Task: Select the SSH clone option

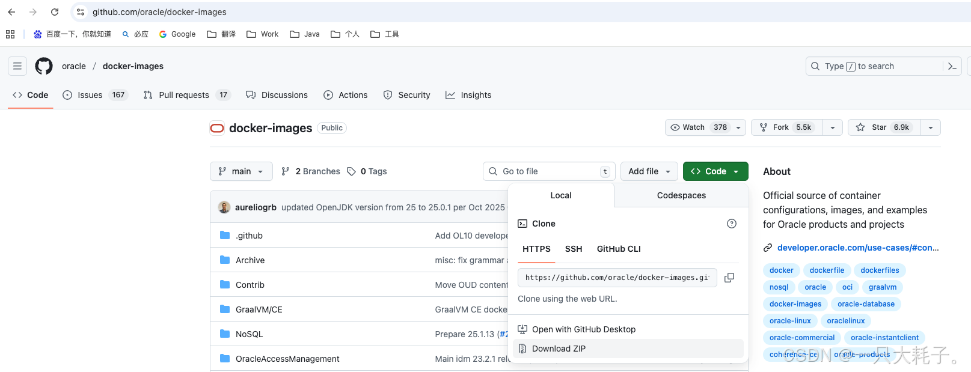Action: click(x=574, y=249)
